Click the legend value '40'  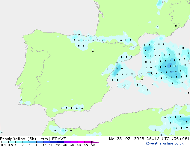point(79,145)
